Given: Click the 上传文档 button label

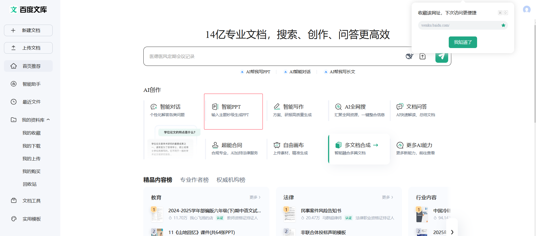Looking at the screenshot, I should [31, 48].
